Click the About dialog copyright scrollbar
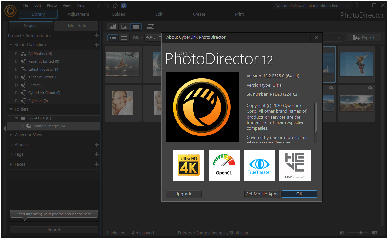Screen dimensions: 388x239 [x=315, y=118]
